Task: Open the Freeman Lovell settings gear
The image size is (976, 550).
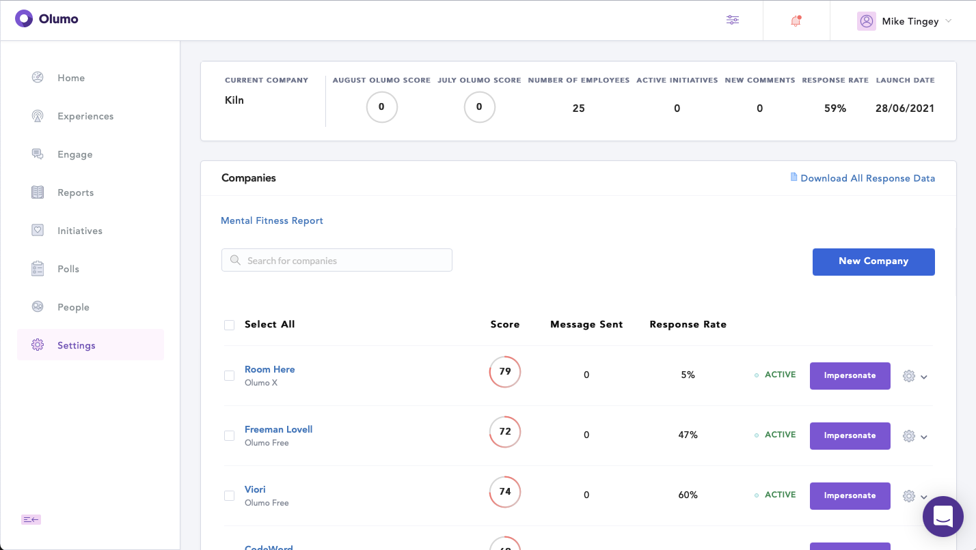Action: (x=909, y=435)
